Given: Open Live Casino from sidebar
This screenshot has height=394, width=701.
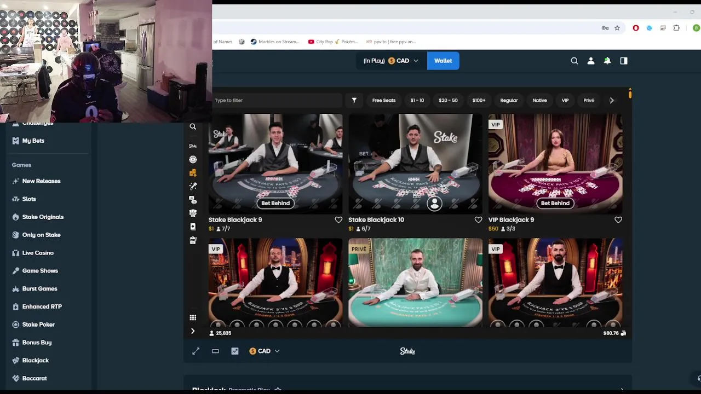Looking at the screenshot, I should (38, 253).
